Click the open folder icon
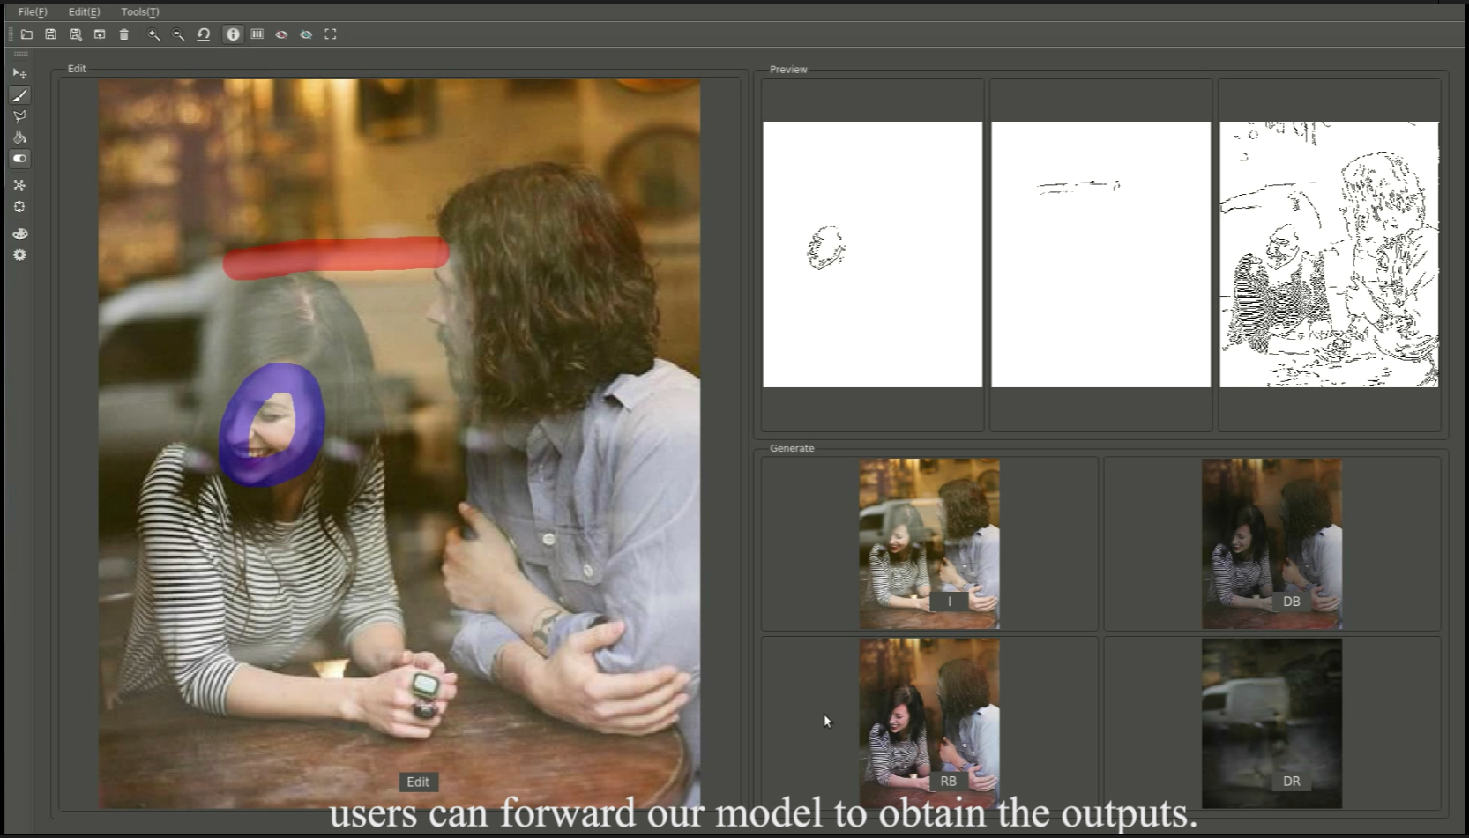Viewport: 1469px width, 838px height. click(26, 34)
